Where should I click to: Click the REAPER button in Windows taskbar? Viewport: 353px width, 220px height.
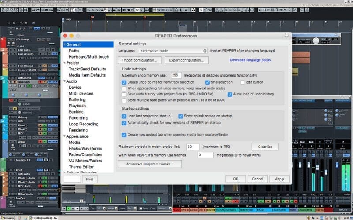pyautogui.click(x=43, y=218)
